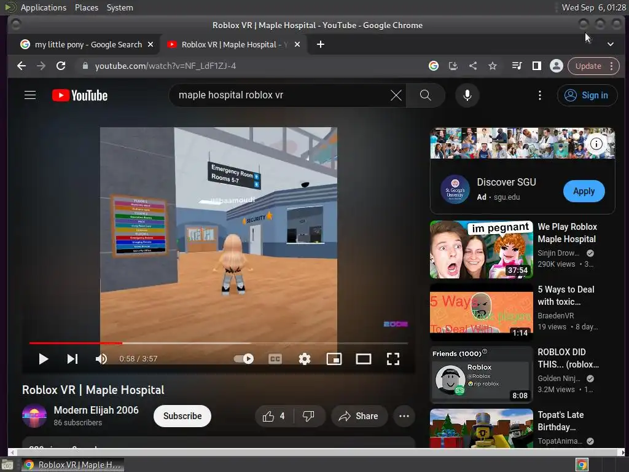This screenshot has width=629, height=472.
Task: Open the YouTube hamburger guide menu
Action: (x=30, y=95)
